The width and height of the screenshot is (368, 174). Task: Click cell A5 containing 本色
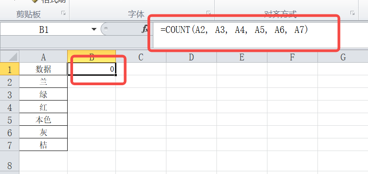point(43,119)
